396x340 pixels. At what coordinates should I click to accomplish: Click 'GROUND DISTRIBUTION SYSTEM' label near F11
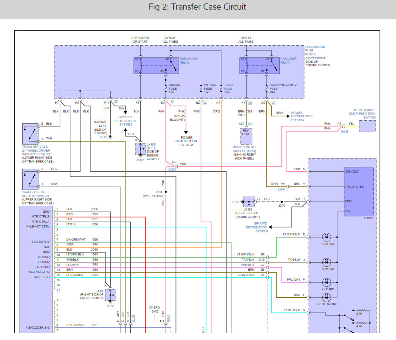(x=125, y=121)
